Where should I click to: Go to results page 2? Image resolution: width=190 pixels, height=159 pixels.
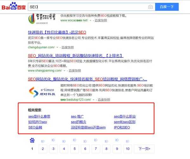[43, 149]
